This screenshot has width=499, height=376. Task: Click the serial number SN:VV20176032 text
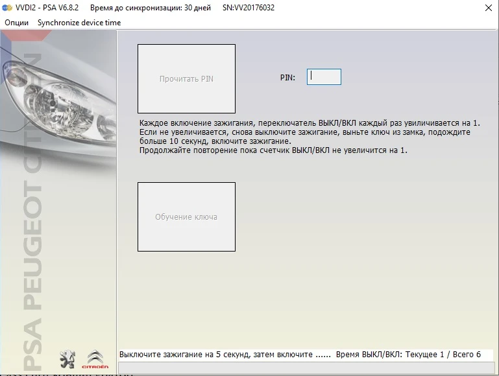click(249, 8)
